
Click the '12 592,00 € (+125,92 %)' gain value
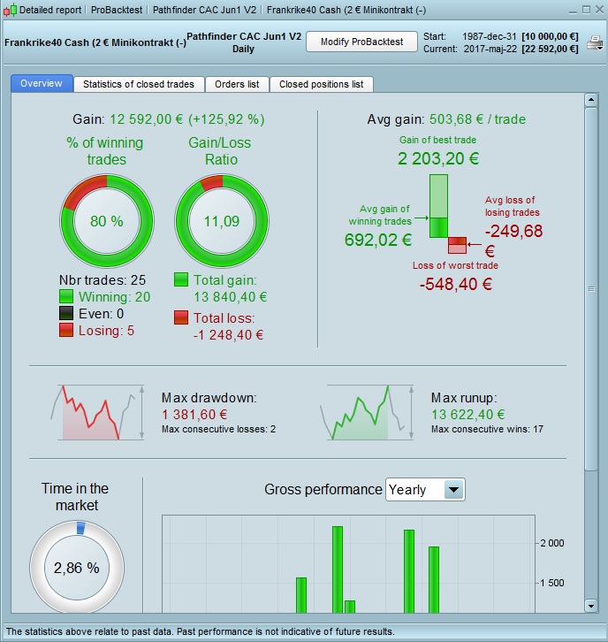point(187,119)
